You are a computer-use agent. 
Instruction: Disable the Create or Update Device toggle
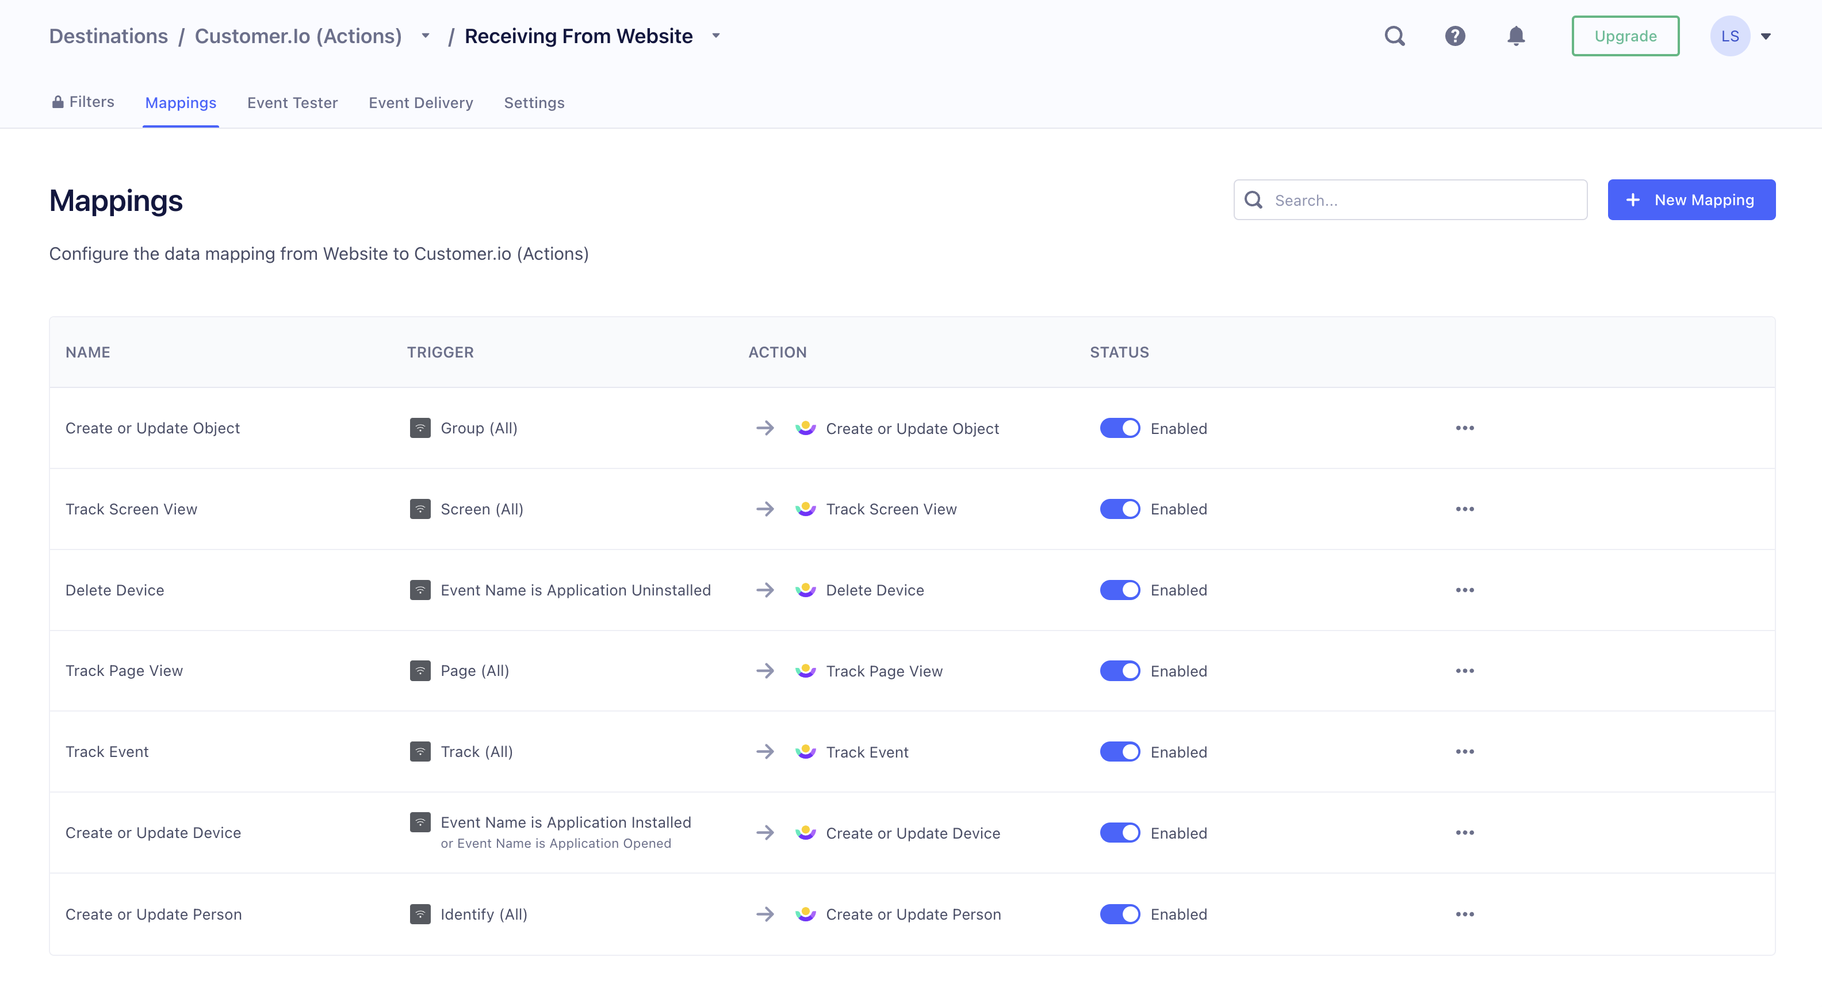point(1120,833)
